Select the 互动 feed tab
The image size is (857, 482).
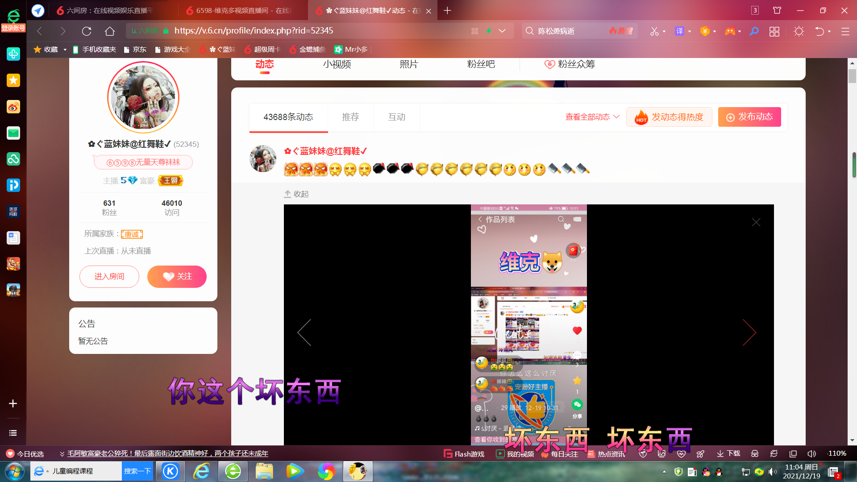tap(396, 117)
